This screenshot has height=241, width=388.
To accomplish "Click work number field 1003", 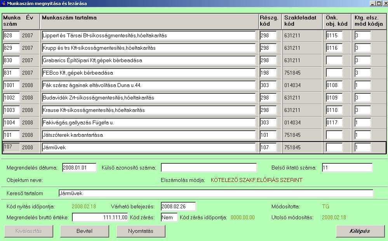I will coord(11,110).
